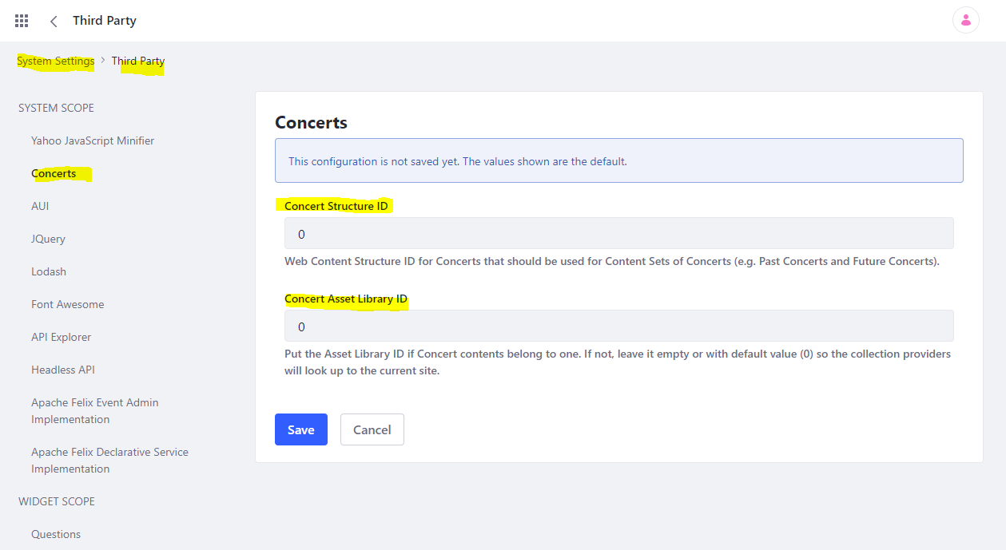1006x550 pixels.
Task: Click the back arrow icon
Action: (x=54, y=21)
